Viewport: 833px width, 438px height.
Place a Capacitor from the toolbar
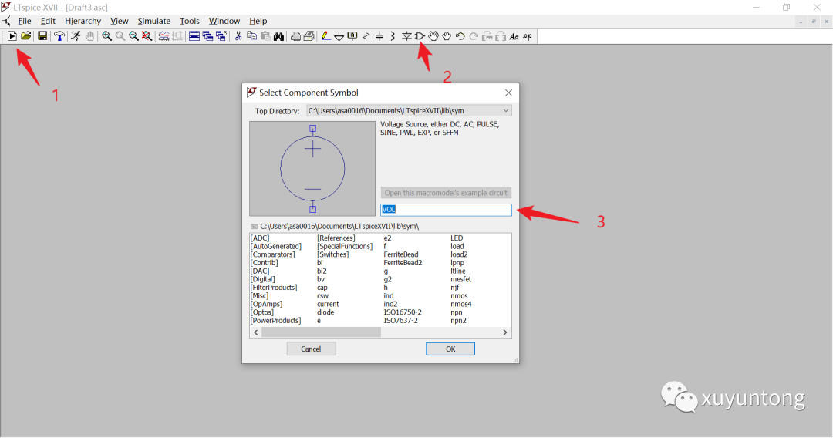coord(379,36)
